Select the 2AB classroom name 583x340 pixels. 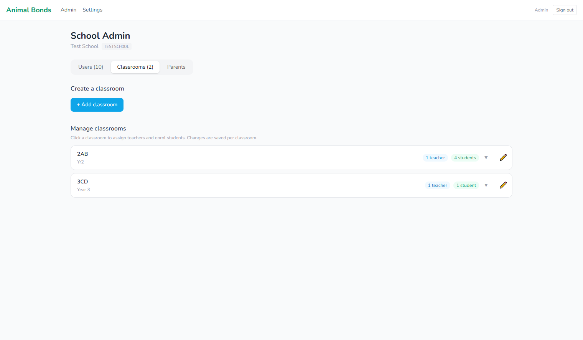82,154
